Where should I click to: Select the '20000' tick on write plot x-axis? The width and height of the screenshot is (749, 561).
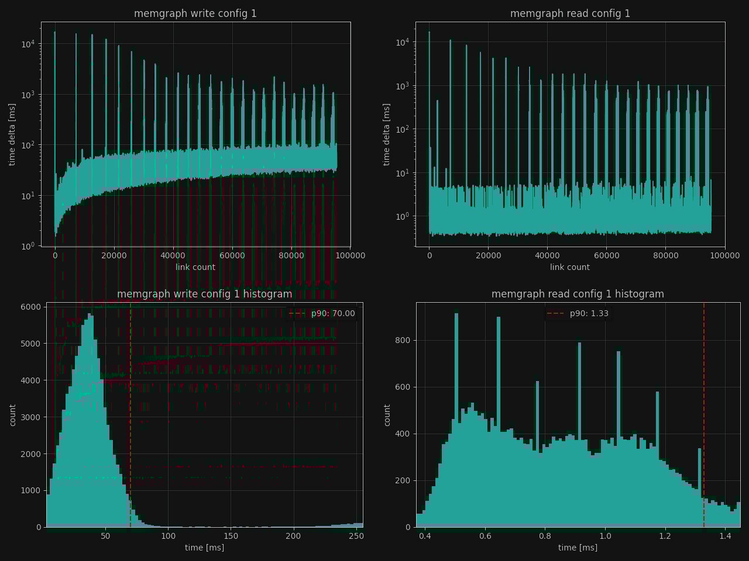[114, 255]
